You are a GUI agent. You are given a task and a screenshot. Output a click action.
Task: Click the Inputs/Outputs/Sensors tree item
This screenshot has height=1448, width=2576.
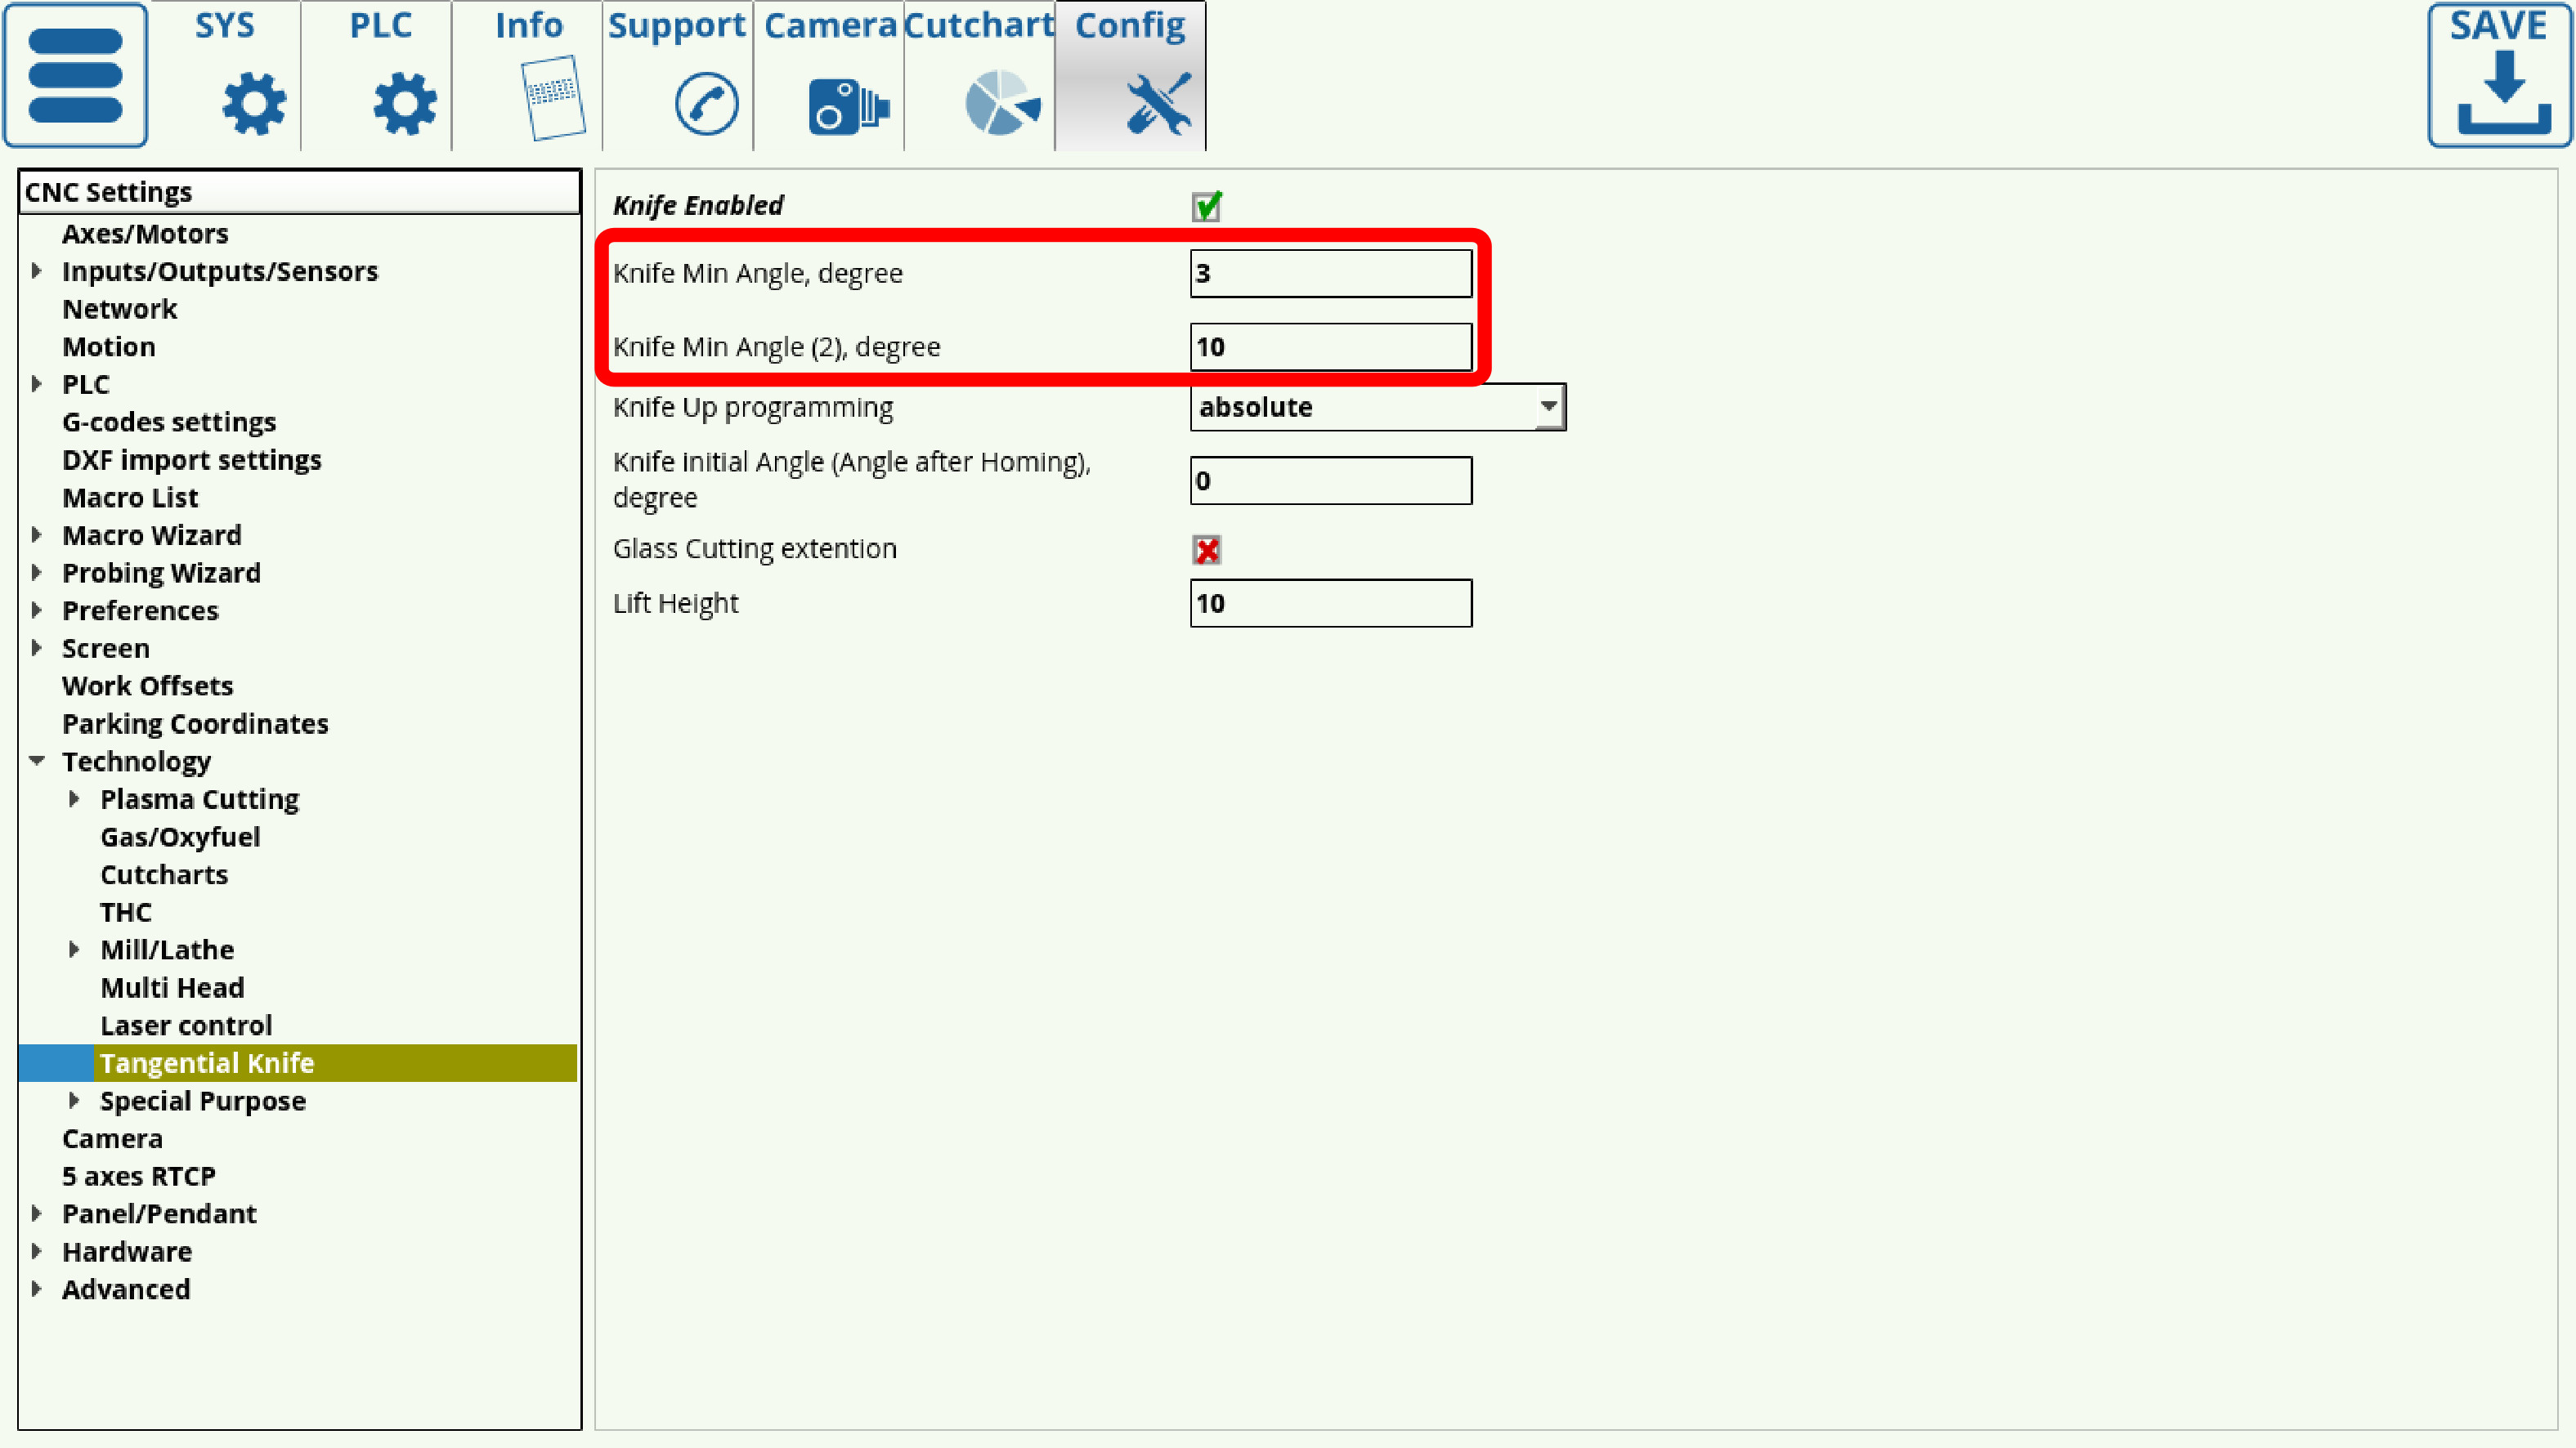point(219,270)
